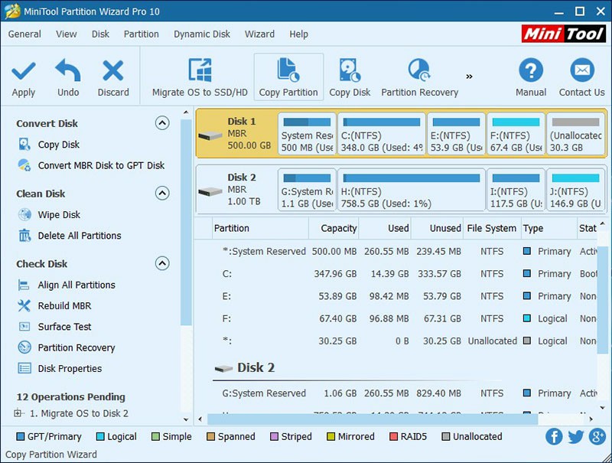Open the Facebook link icon

point(553,436)
